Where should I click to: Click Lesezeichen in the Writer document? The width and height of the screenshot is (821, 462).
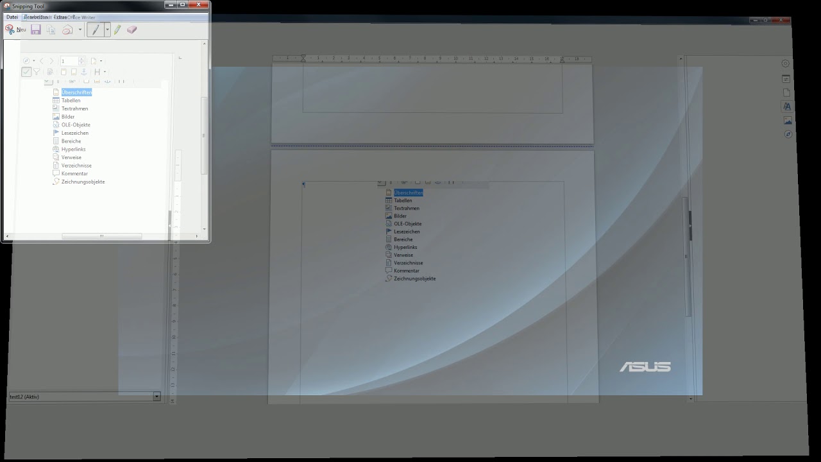click(x=407, y=232)
